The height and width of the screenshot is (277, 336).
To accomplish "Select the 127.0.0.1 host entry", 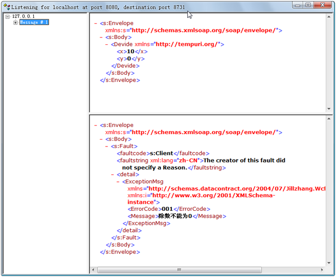I will [x=23, y=16].
